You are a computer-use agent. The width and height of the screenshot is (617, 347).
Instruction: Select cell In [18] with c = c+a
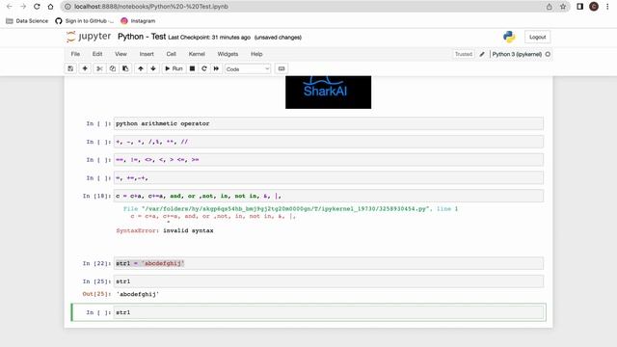tap(329, 196)
